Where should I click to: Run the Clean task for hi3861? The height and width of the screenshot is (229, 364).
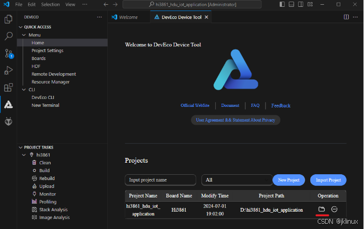click(x=45, y=163)
